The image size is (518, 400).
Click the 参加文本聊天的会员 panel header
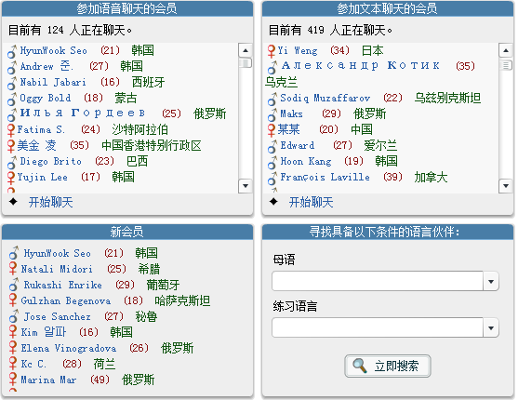(388, 8)
